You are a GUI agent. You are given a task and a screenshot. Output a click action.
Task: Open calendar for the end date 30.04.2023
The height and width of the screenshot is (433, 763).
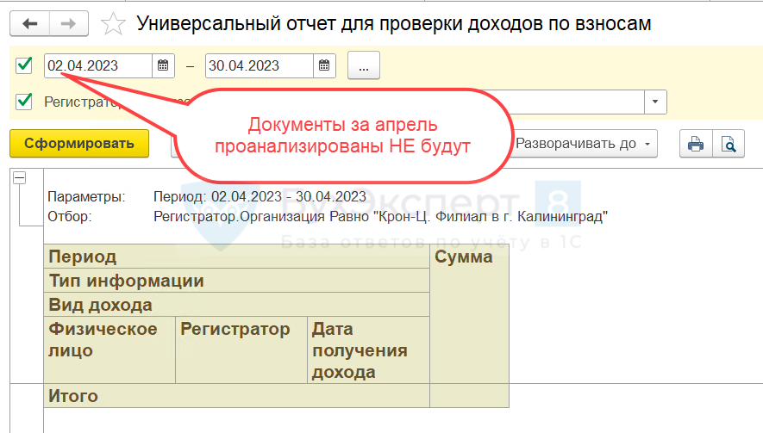(324, 65)
